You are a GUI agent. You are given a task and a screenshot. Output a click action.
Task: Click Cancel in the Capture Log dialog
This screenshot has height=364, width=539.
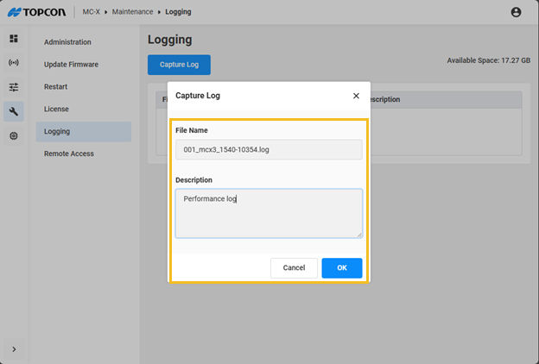(294, 268)
